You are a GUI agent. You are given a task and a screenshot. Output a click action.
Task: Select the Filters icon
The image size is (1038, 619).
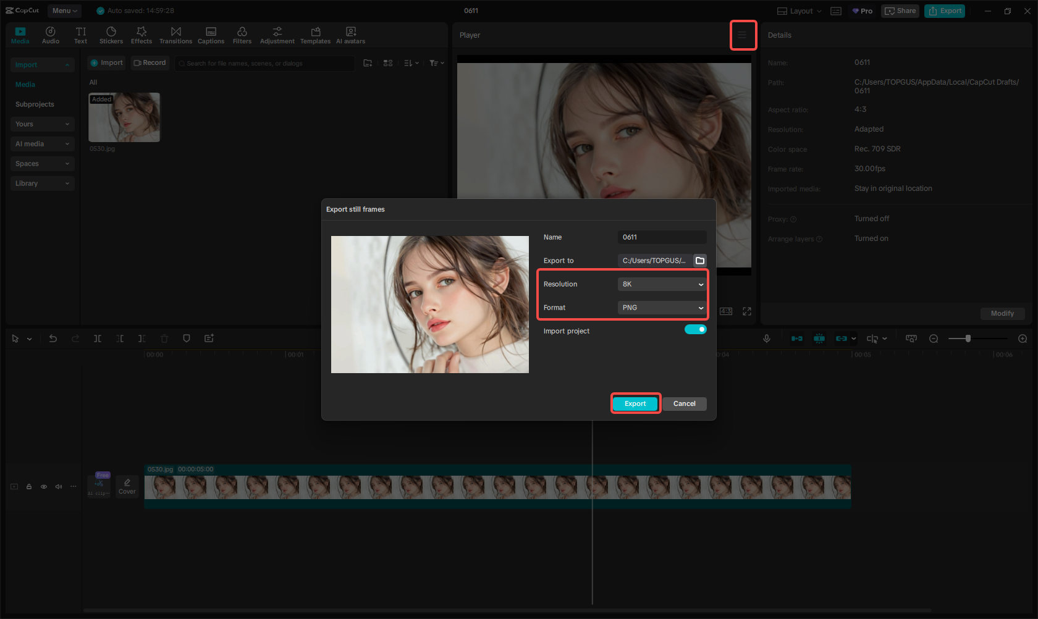(242, 35)
